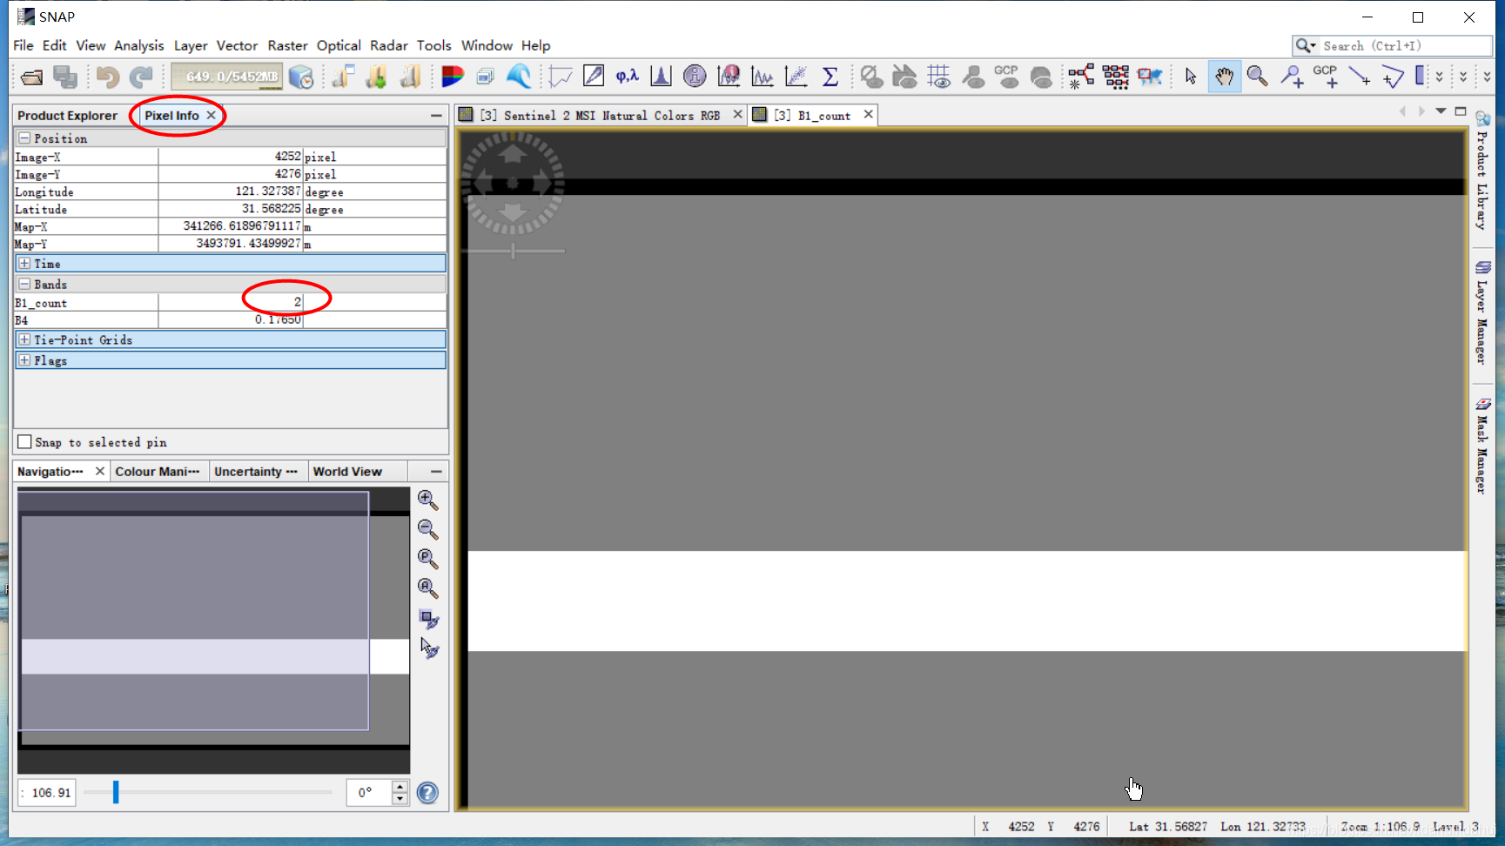Open the Radar menu
The width and height of the screenshot is (1505, 846).
389,45
